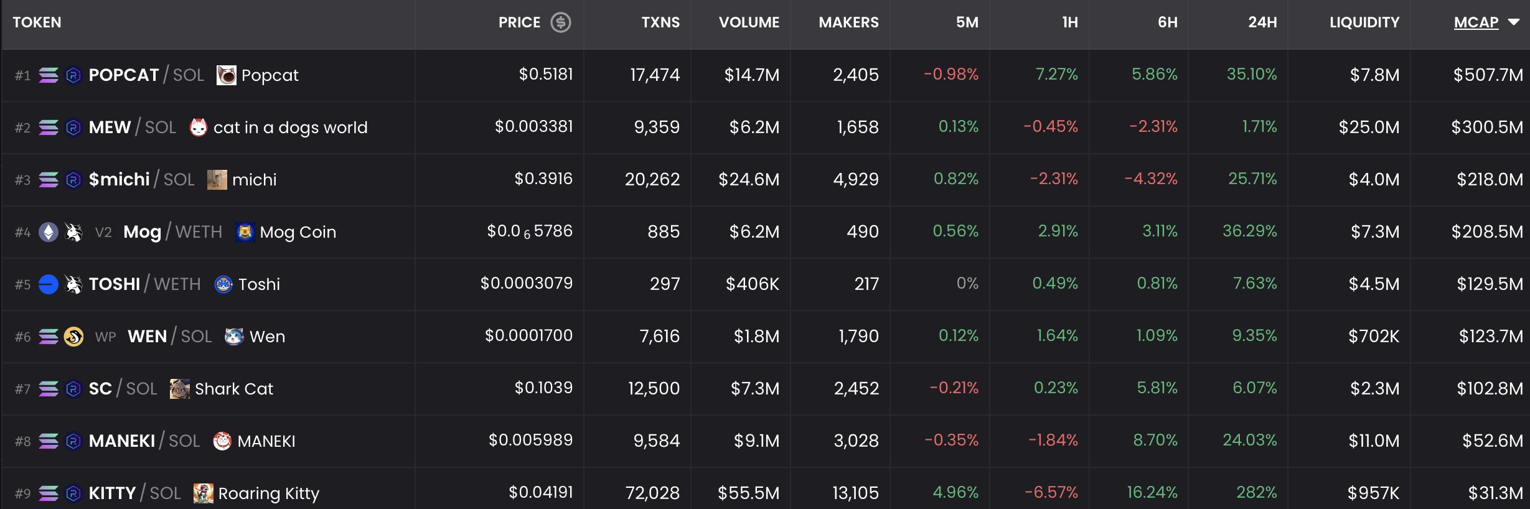Screen dimensions: 1530x509
Task: Click the MANEKI token logo
Action: (x=222, y=441)
